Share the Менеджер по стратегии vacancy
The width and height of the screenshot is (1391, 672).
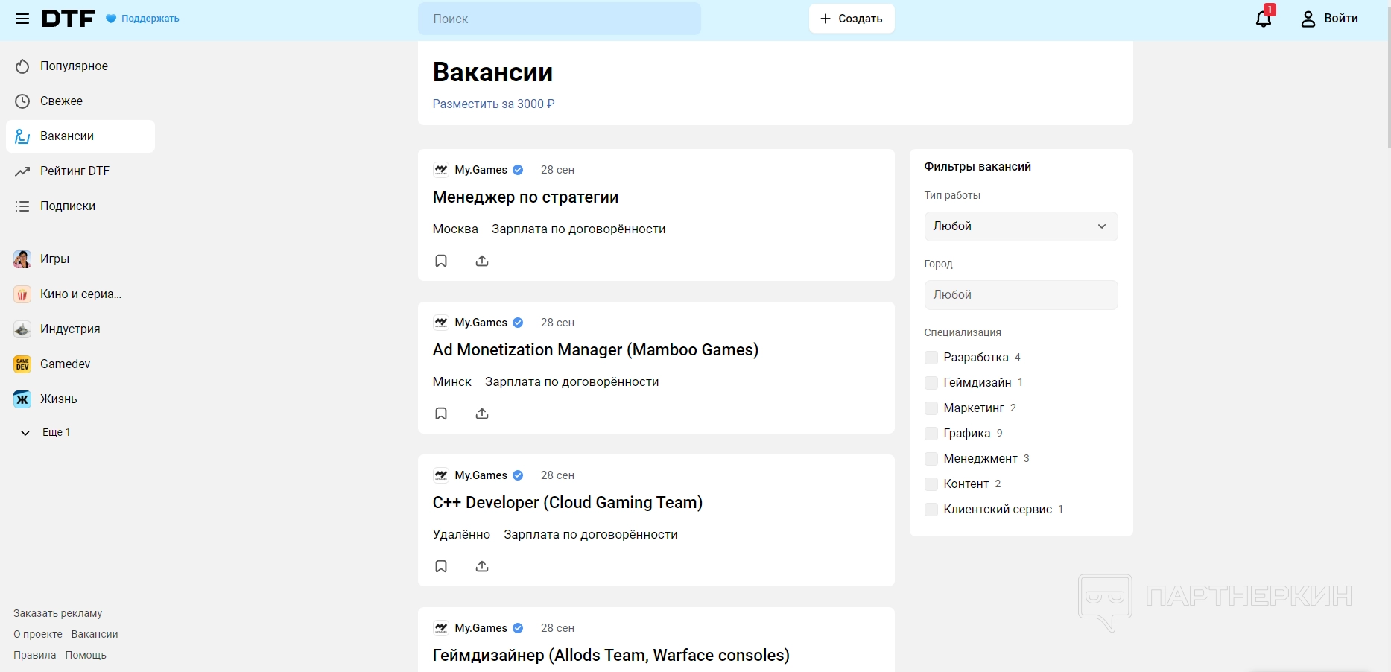tap(482, 261)
